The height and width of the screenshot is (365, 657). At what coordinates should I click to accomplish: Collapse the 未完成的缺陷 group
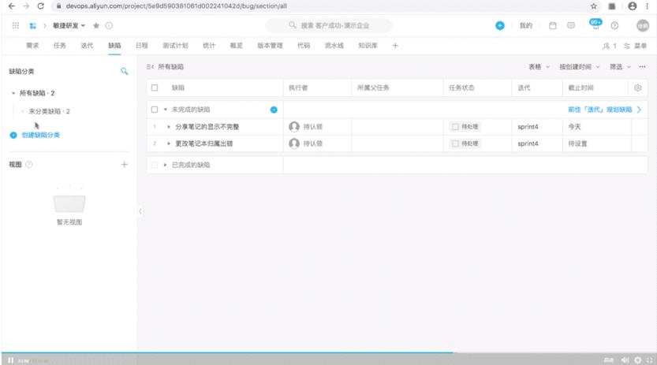click(x=165, y=110)
